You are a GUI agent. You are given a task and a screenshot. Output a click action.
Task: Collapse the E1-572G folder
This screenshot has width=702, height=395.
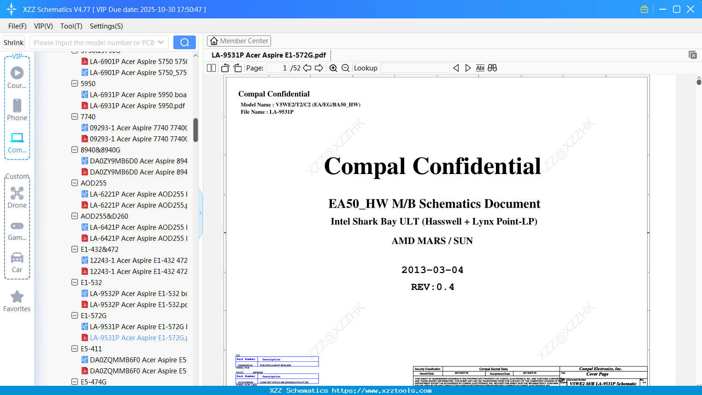pyautogui.click(x=75, y=315)
